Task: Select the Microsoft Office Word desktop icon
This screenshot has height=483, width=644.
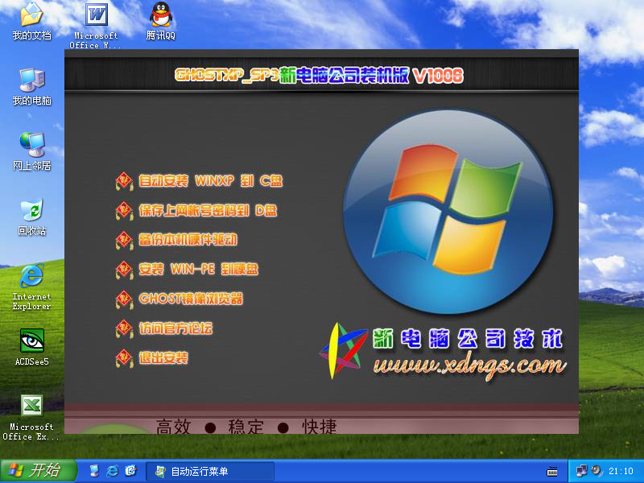Action: pos(96,26)
